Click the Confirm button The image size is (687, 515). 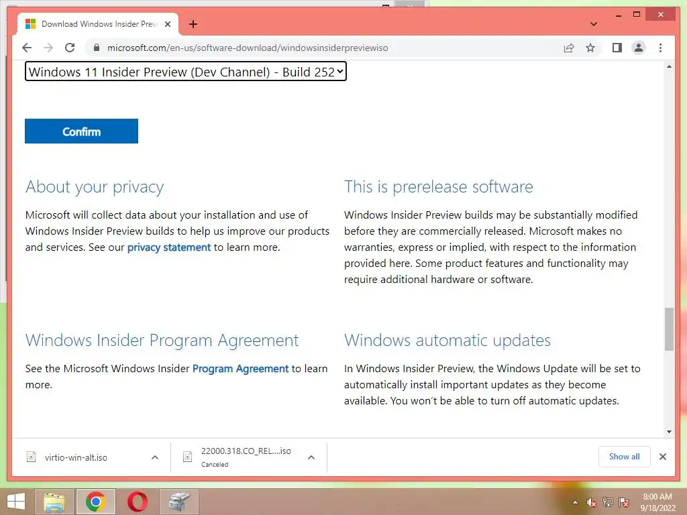click(81, 131)
